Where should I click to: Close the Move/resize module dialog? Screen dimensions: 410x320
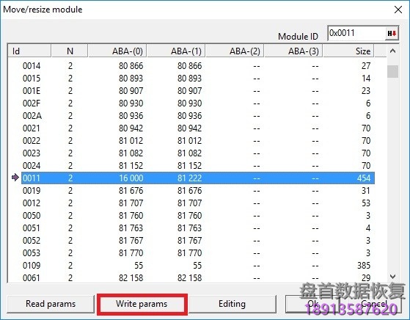[398, 10]
